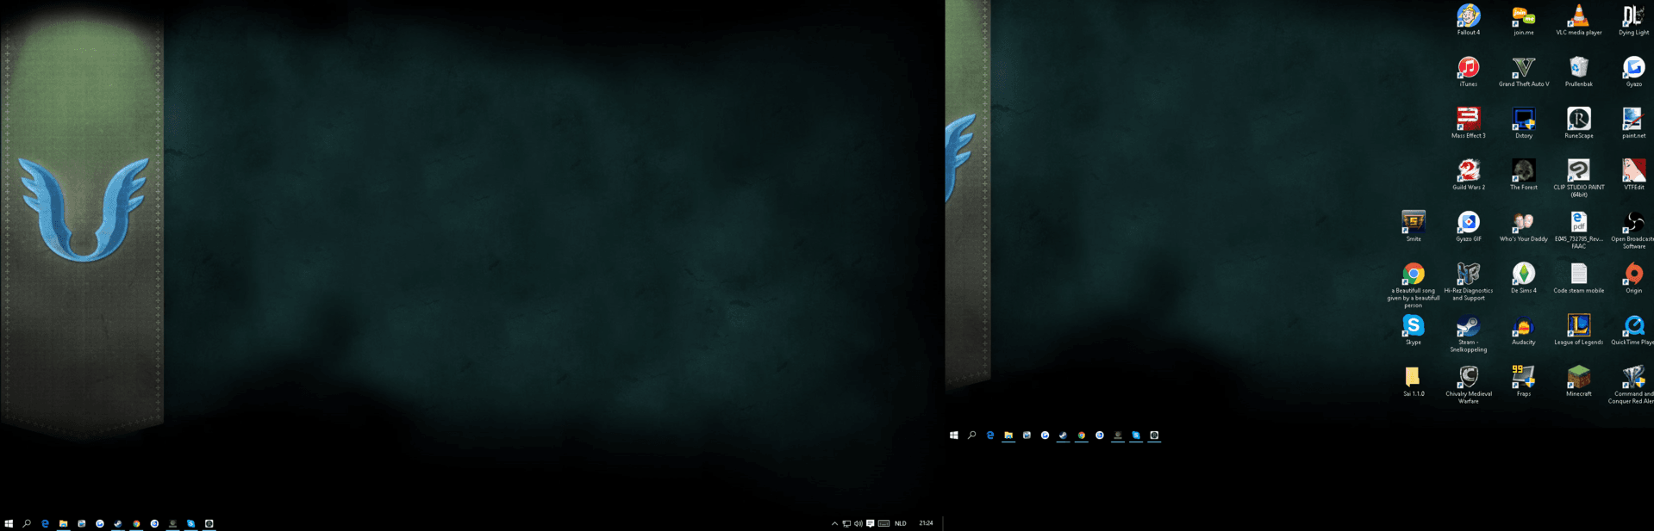Click the system tray clock showing 21:24
The width and height of the screenshot is (1654, 531).
tap(926, 523)
